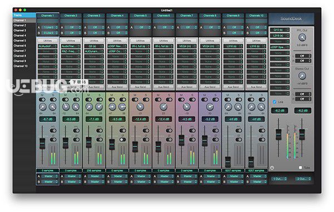The height and width of the screenshot is (212, 334).
Task: Click the Stereo Out level knob
Action: (x=302, y=76)
